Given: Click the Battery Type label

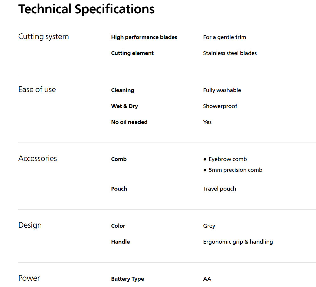Looking at the screenshot, I should (x=127, y=279).
